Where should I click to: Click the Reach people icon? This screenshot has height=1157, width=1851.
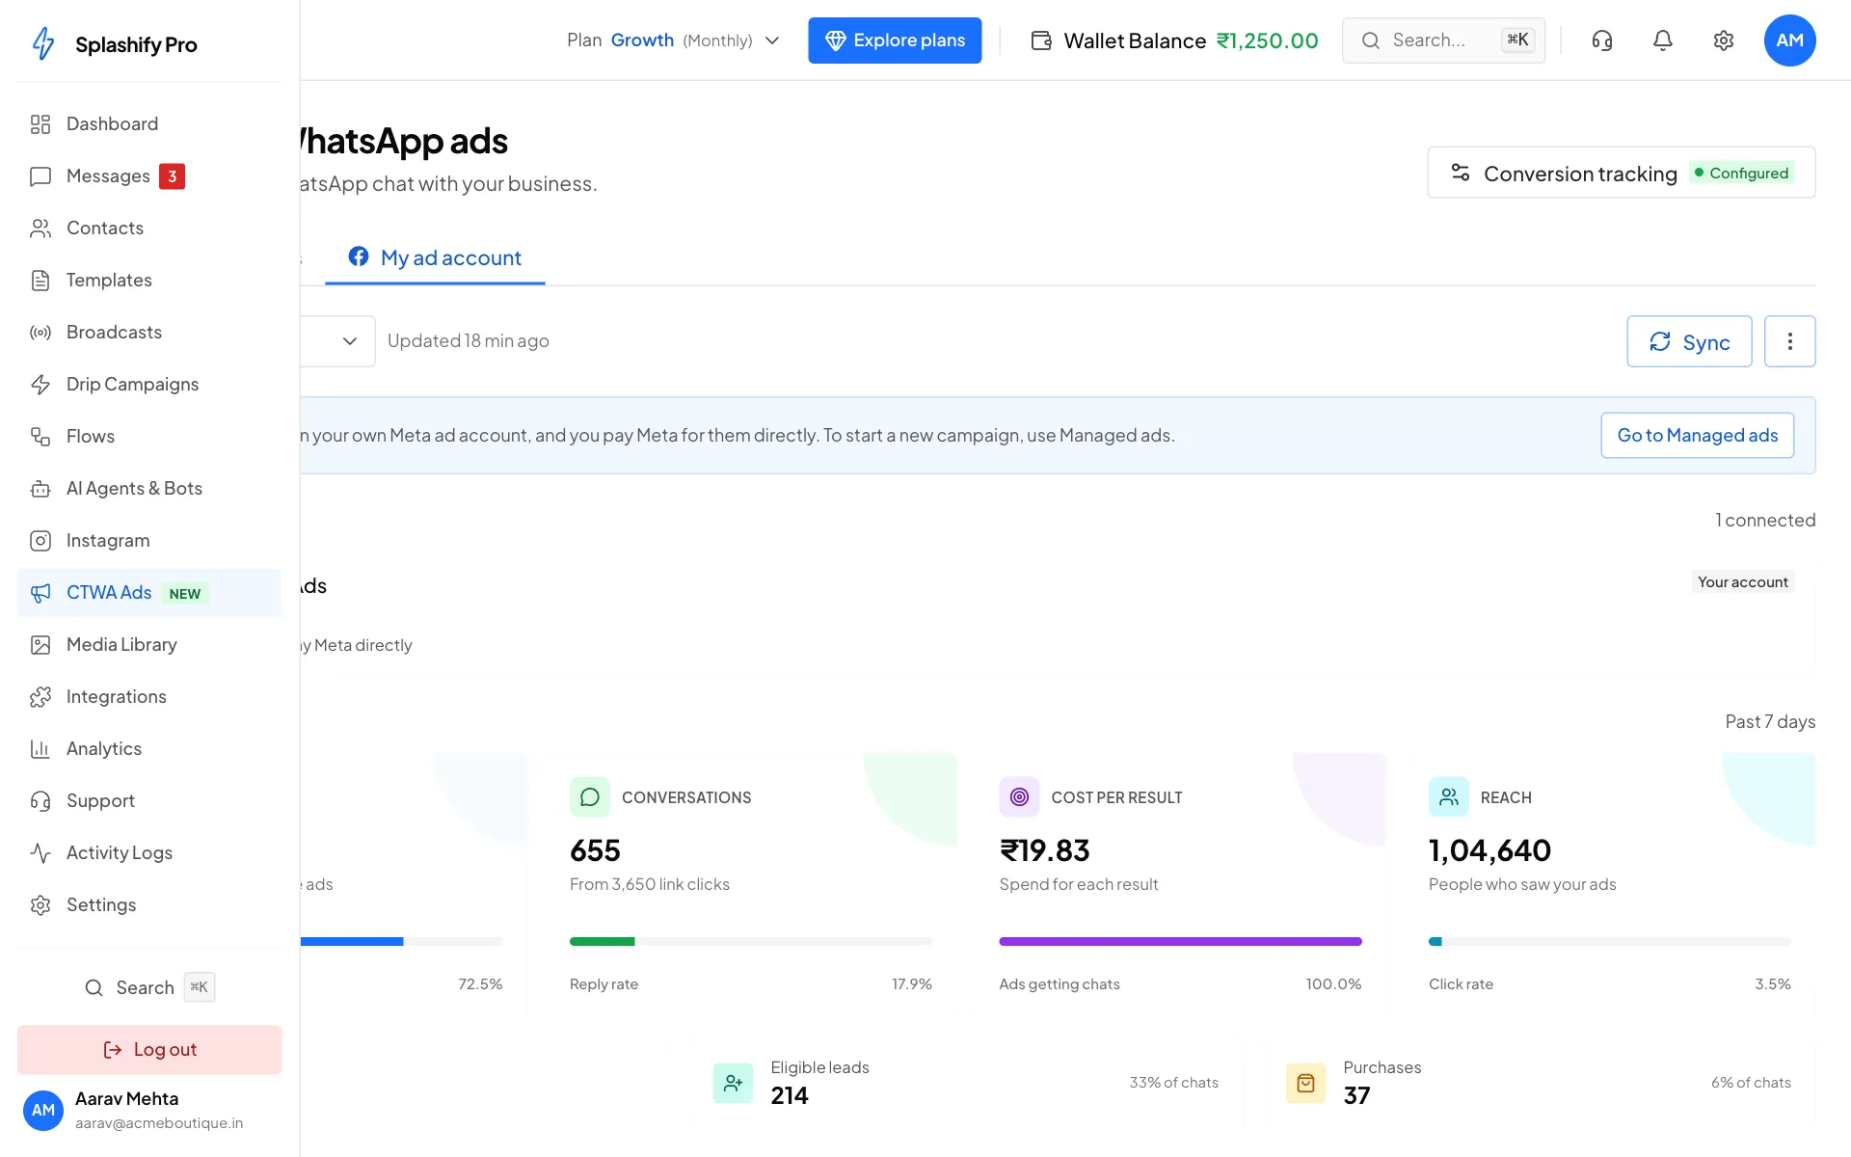(1449, 797)
